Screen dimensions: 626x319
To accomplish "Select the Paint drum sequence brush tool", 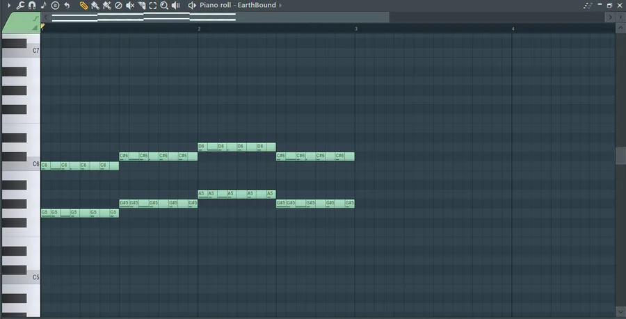I will pyautogui.click(x=106, y=6).
